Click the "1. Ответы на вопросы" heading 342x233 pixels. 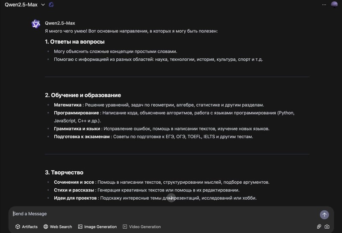pos(75,42)
